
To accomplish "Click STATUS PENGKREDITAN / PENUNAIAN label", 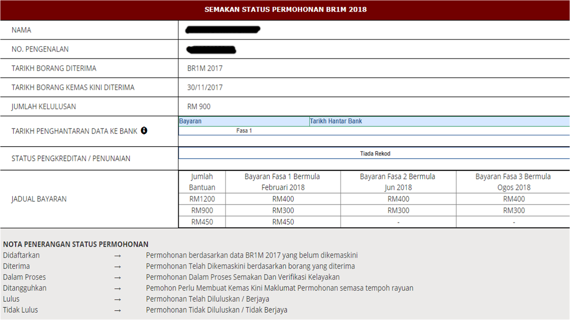I will 71,159.
